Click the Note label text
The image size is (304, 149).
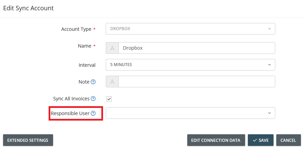click(84, 82)
